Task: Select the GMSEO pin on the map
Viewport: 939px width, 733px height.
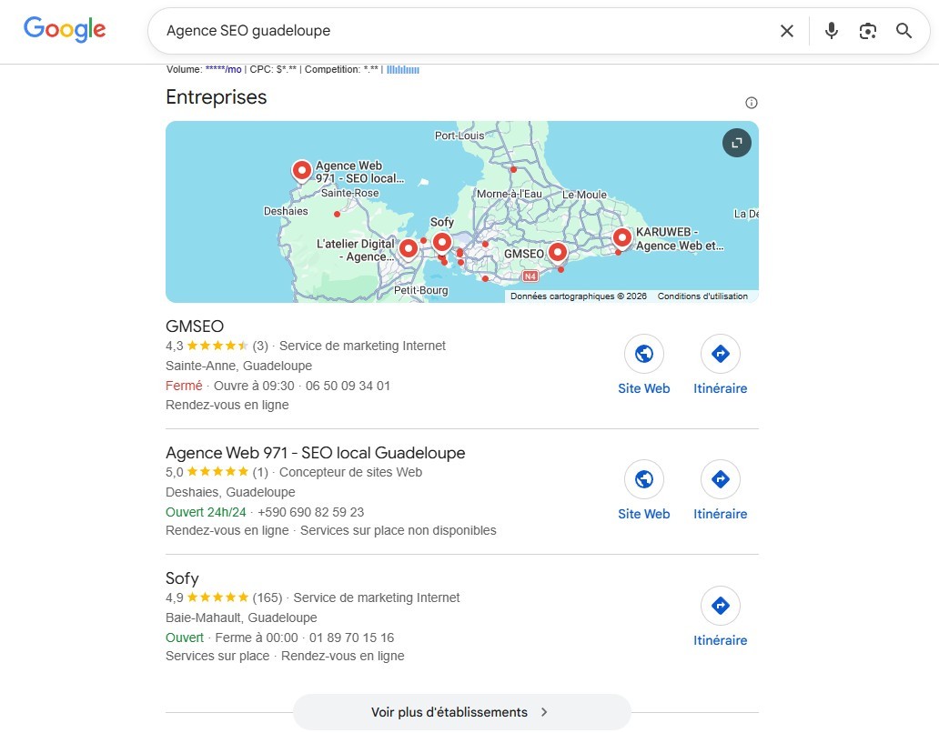Action: 558,253
